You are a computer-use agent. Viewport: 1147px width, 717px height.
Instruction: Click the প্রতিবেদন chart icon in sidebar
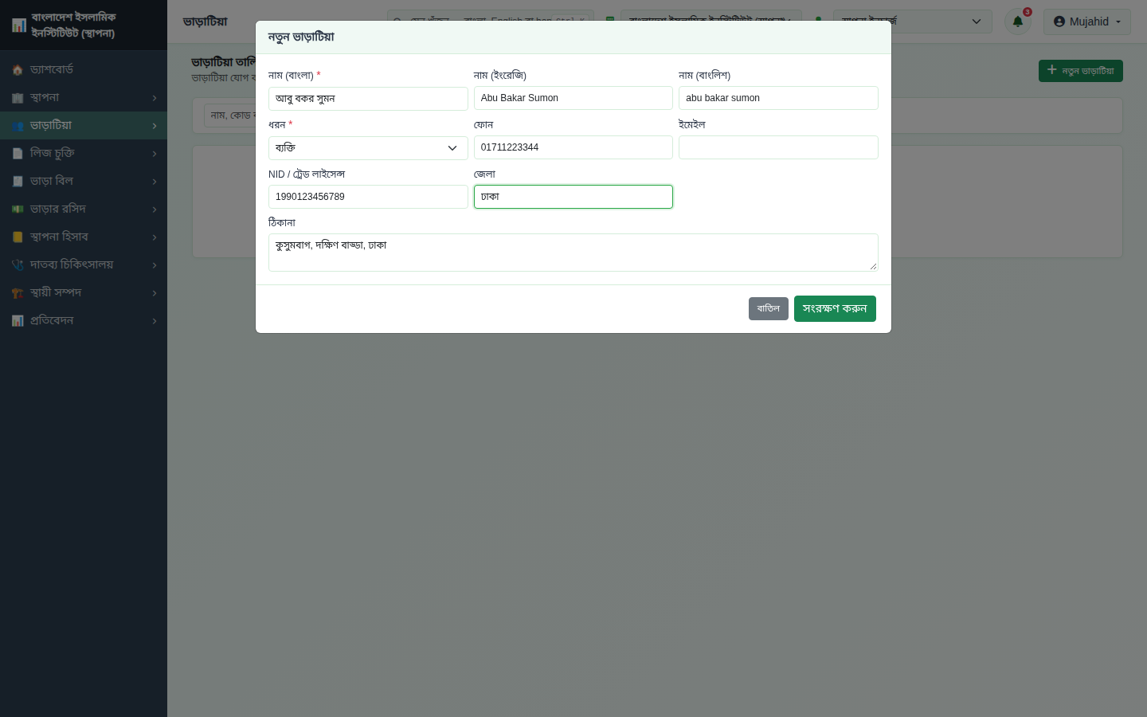tap(18, 321)
